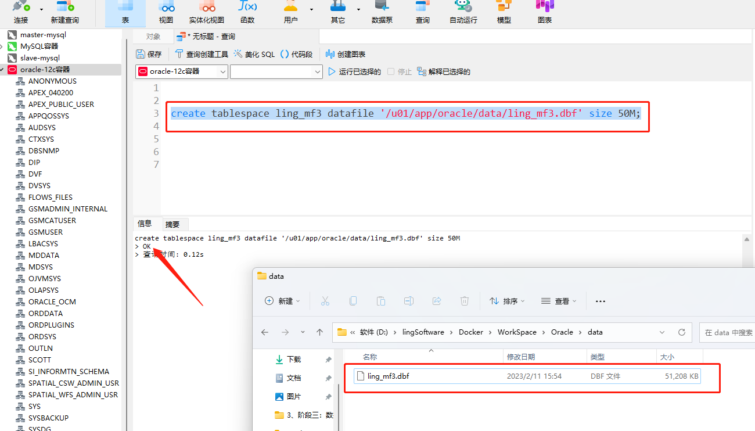The height and width of the screenshot is (431, 755).
Task: Open Downloads (下载) in Explorer sidebar
Action: click(294, 360)
